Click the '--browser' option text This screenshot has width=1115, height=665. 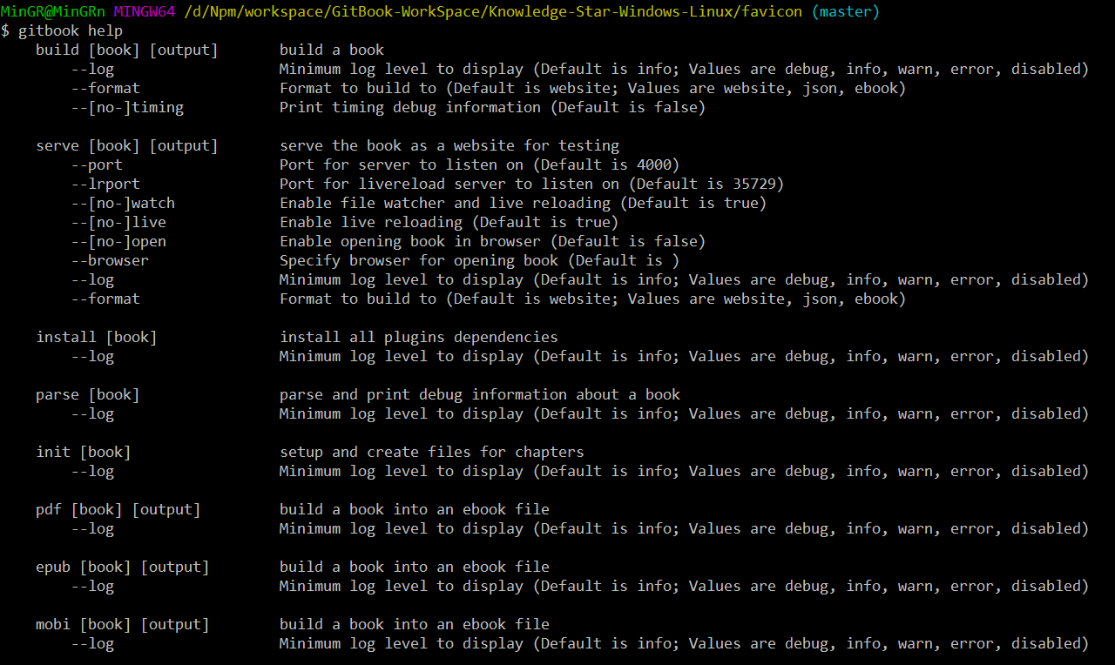pyautogui.click(x=110, y=260)
